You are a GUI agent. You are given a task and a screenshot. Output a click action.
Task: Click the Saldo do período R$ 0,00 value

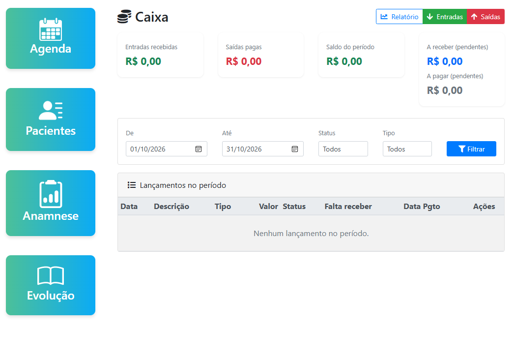344,61
